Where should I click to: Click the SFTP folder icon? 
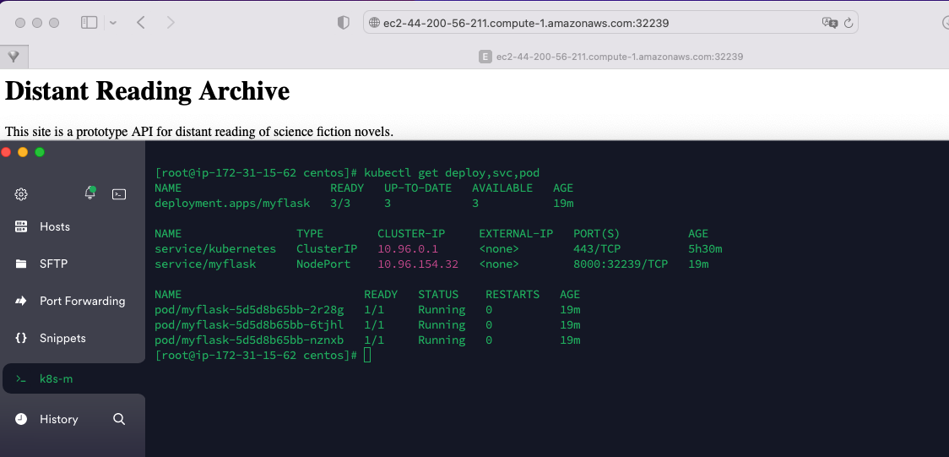(21, 264)
